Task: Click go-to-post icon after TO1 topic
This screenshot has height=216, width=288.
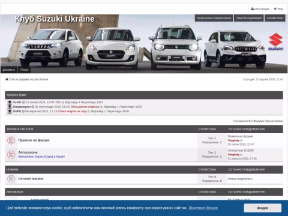Action: click(63, 103)
